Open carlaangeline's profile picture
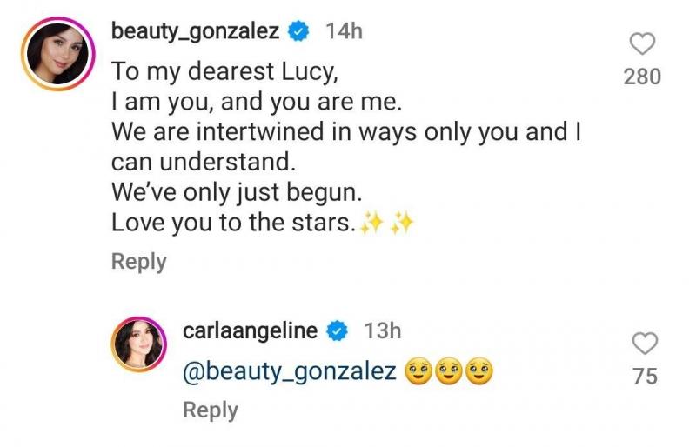The image size is (696, 447). click(138, 343)
